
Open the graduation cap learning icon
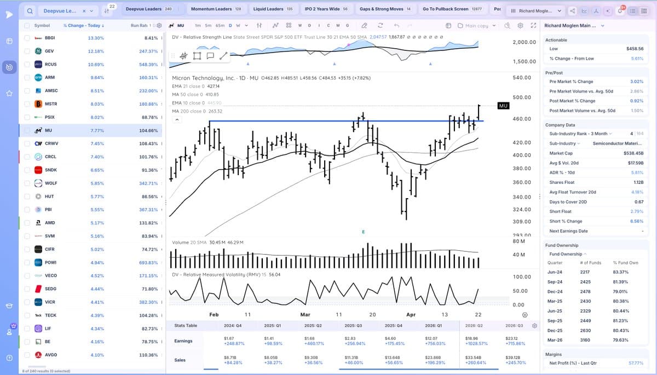click(9, 305)
